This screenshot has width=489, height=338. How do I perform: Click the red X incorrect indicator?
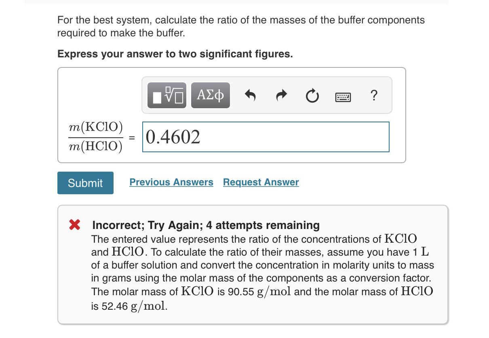(75, 225)
